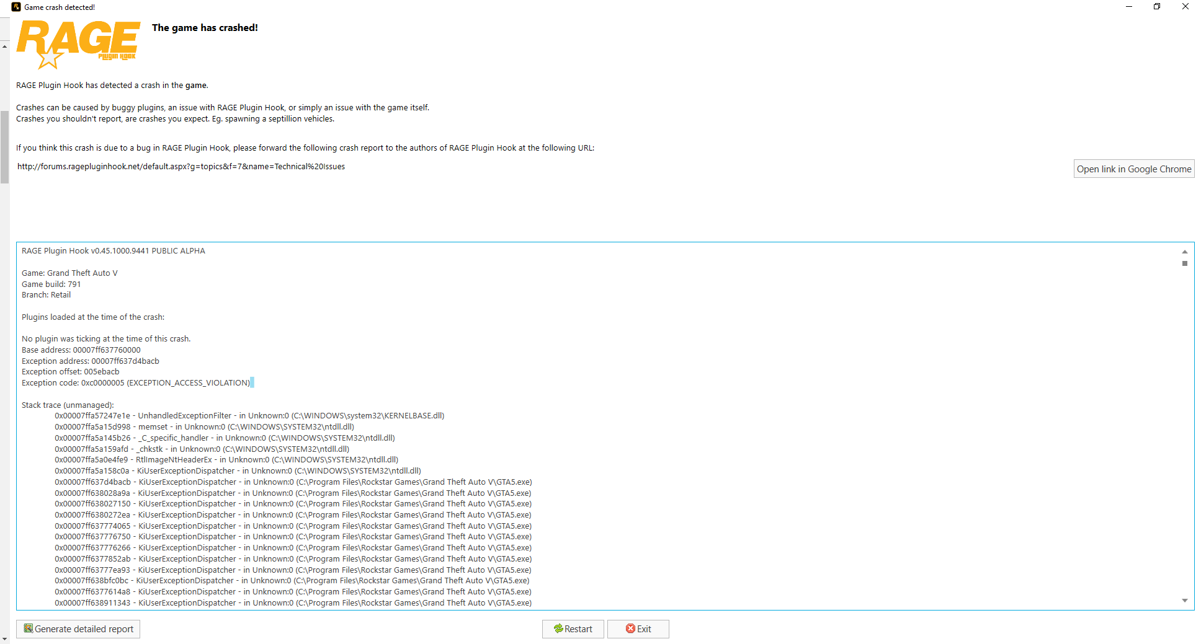Click 'Crashes you shouldn't report' sentence
The height and width of the screenshot is (644, 1201).
point(175,119)
